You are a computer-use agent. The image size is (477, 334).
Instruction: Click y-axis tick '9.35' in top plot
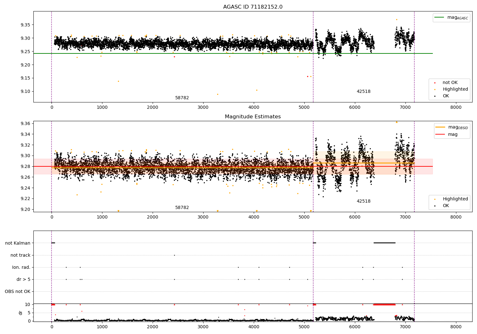[25, 25]
